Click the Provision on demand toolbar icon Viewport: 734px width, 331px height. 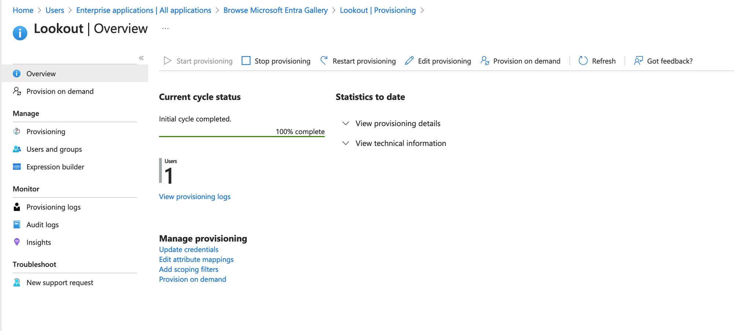485,61
